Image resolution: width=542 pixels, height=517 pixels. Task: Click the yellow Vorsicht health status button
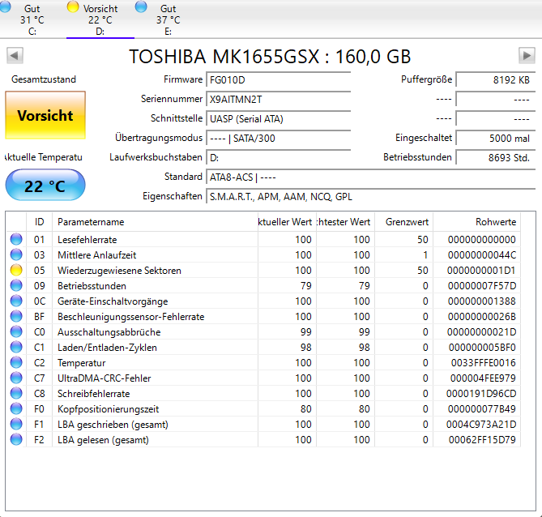pos(45,115)
